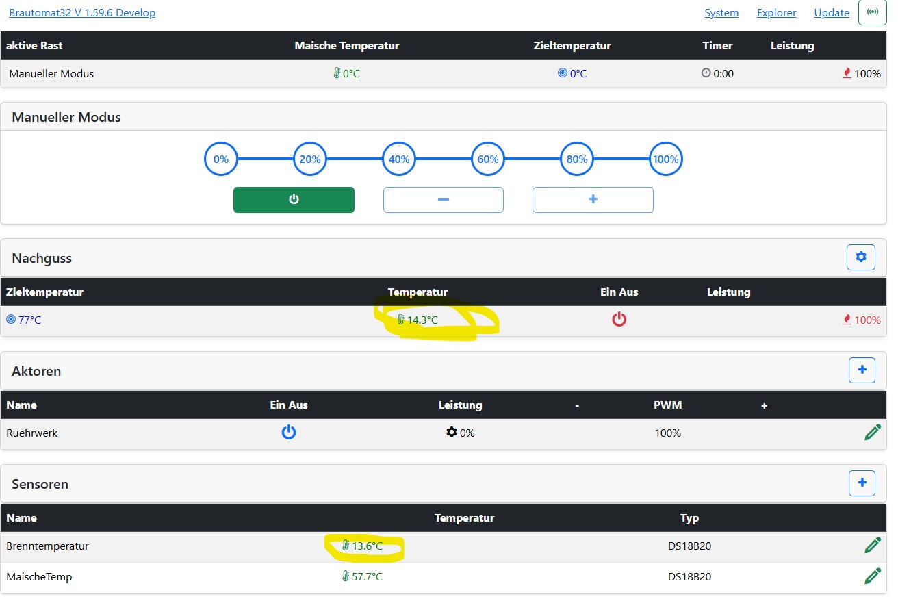Click the Nachguss target temperature 77°C
The image size is (911, 601).
coord(25,320)
